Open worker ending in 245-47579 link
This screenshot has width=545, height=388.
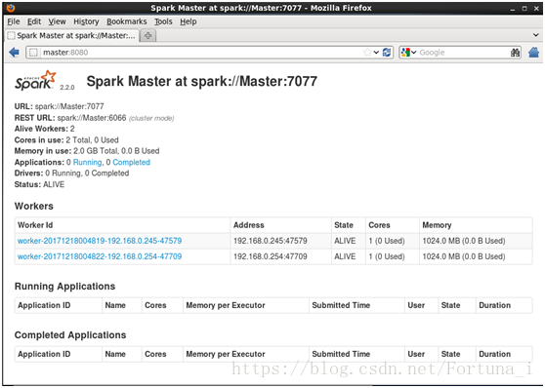[100, 241]
